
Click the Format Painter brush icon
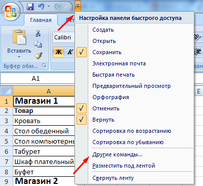coord(38,56)
